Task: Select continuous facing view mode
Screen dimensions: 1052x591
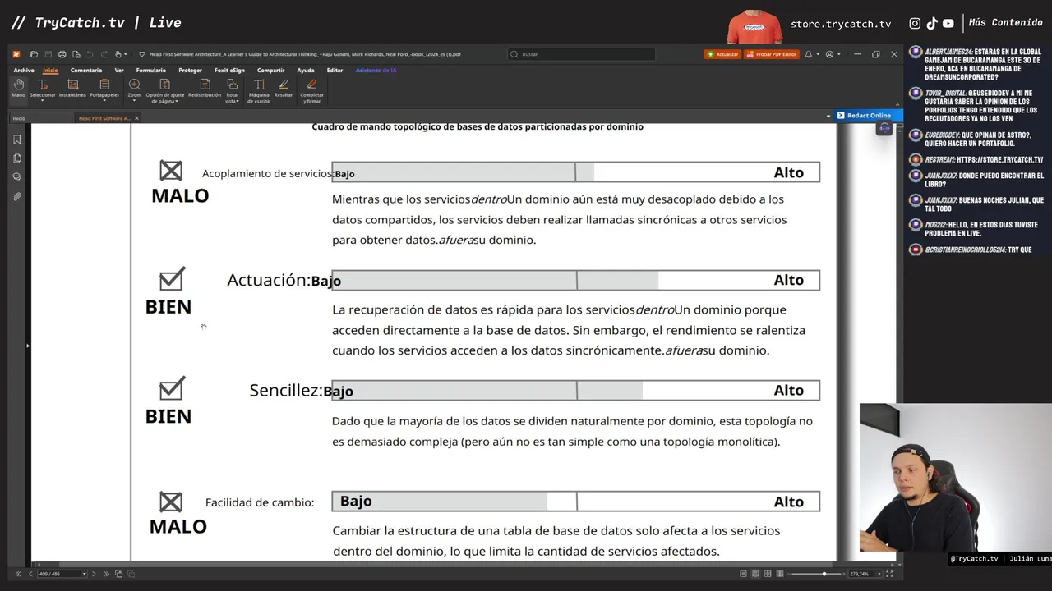Action: (780, 574)
